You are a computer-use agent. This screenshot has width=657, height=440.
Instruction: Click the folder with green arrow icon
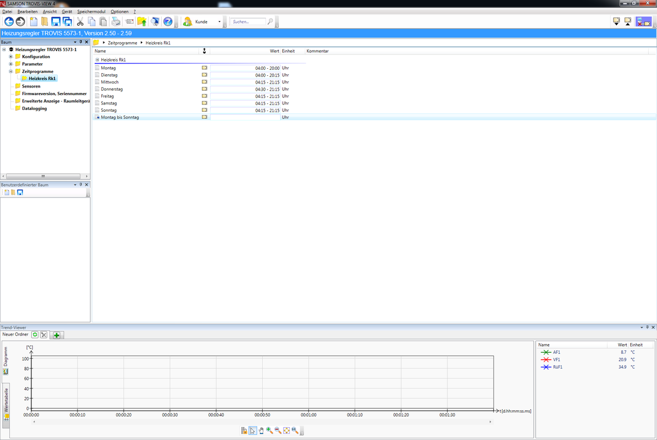point(142,21)
